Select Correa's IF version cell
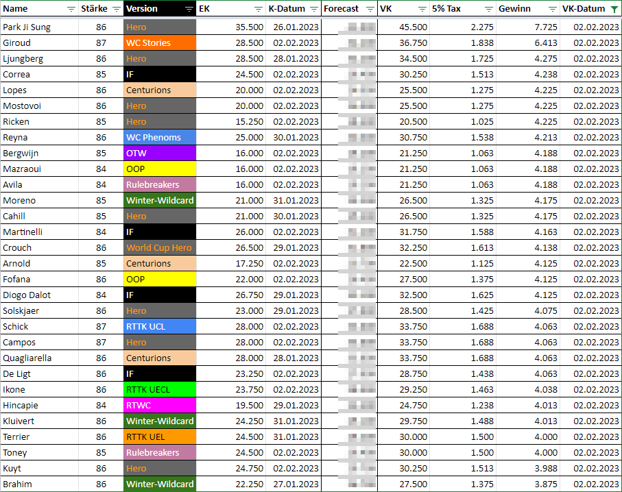Viewport: 622px width, 492px height. (160, 75)
